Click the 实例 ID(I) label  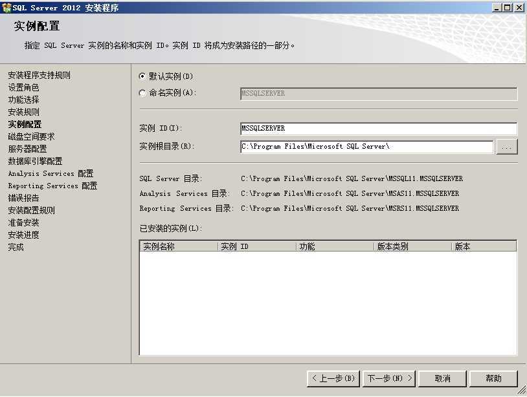pyautogui.click(x=161, y=128)
